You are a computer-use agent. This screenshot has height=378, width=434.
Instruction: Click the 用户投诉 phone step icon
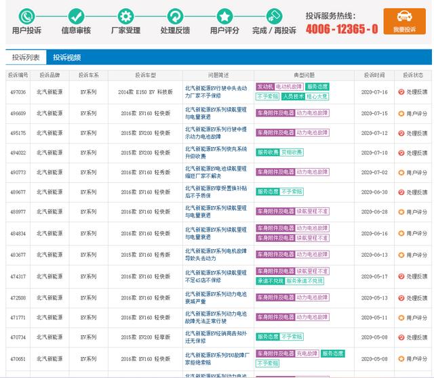coord(26,16)
